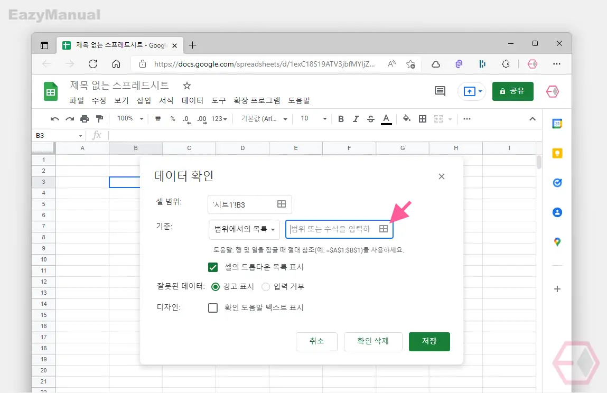Open criteria dropdown 범위에서의 목록
This screenshot has height=393, width=607.
pyautogui.click(x=244, y=229)
